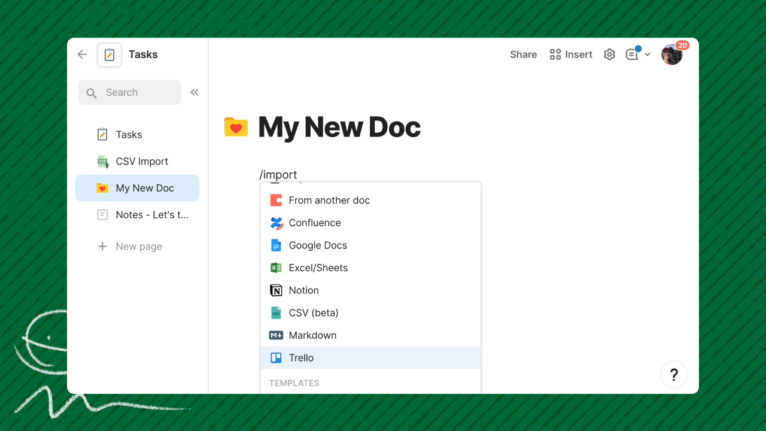
Task: Choose Trello from the import menu
Action: [371, 358]
